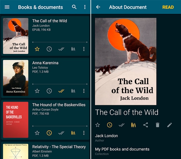Open The Hound of the Baskervilles red cover
Image resolution: width=181 pixels, height=159 pixels.
pos(16,120)
